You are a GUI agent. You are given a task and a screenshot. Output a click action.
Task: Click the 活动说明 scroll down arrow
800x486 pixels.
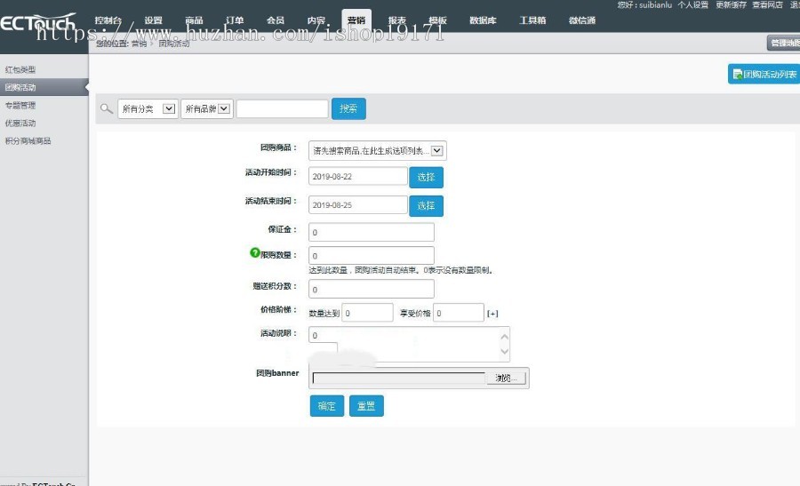[505, 351]
